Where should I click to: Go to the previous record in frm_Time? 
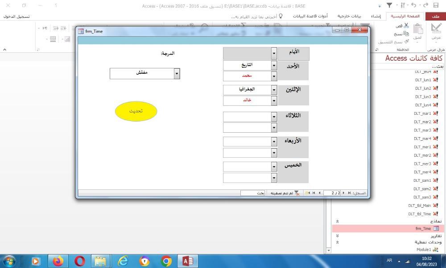(x=344, y=193)
